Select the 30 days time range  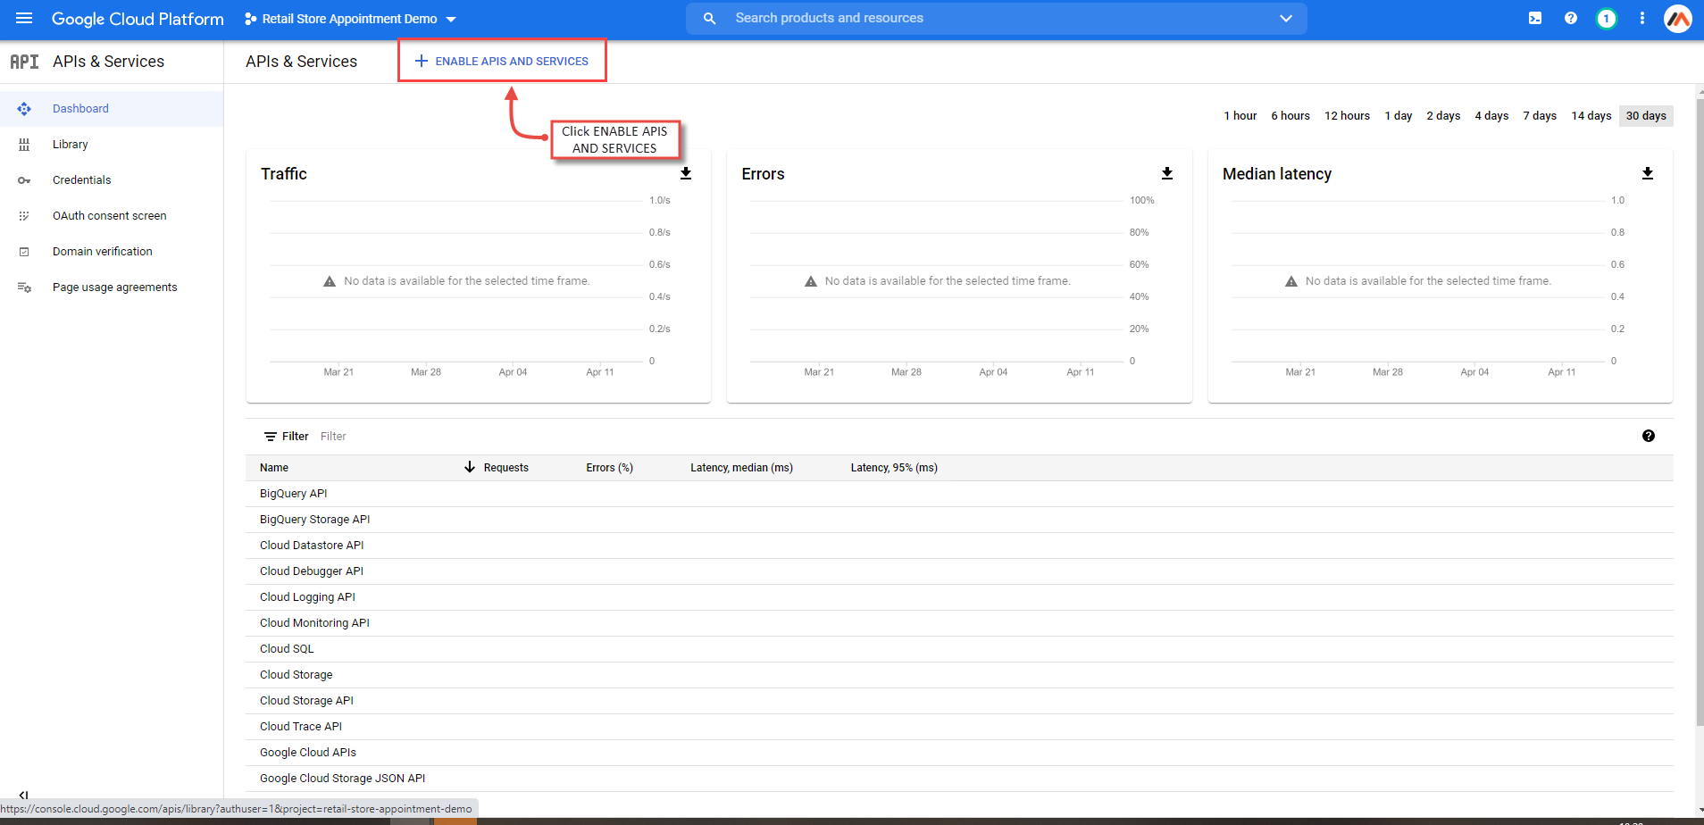pyautogui.click(x=1646, y=116)
